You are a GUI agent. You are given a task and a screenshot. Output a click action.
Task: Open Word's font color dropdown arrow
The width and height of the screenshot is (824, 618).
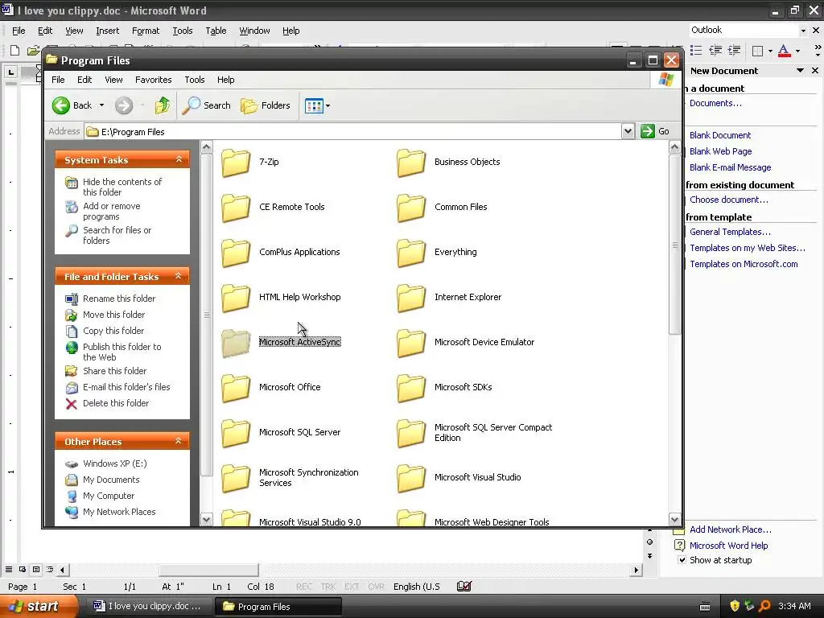coord(797,51)
